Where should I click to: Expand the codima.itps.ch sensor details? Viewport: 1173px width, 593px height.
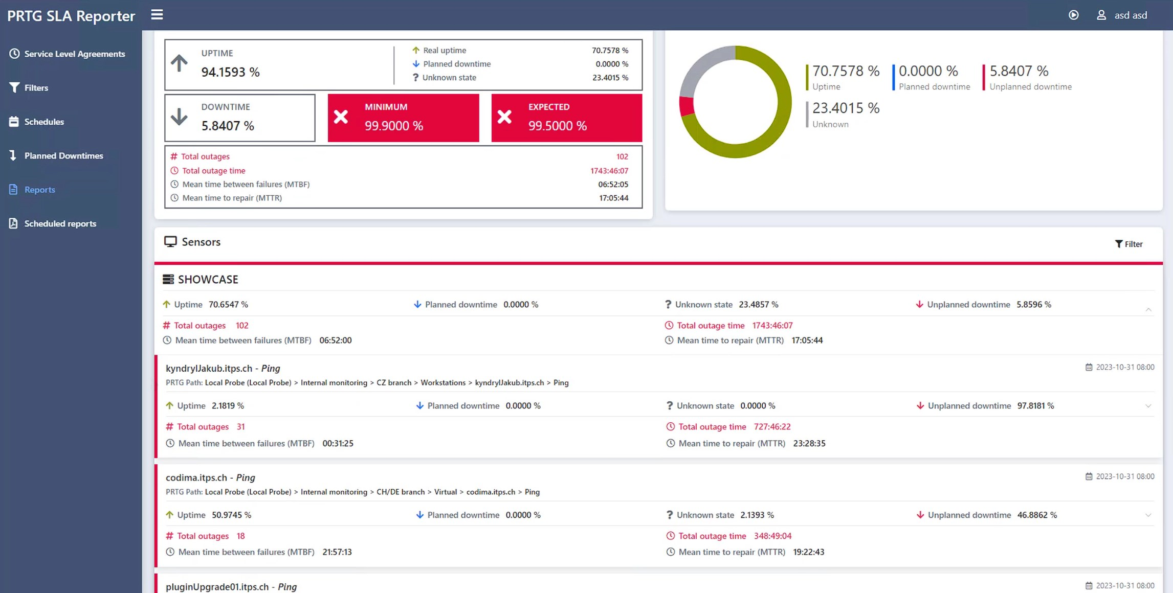point(1148,515)
